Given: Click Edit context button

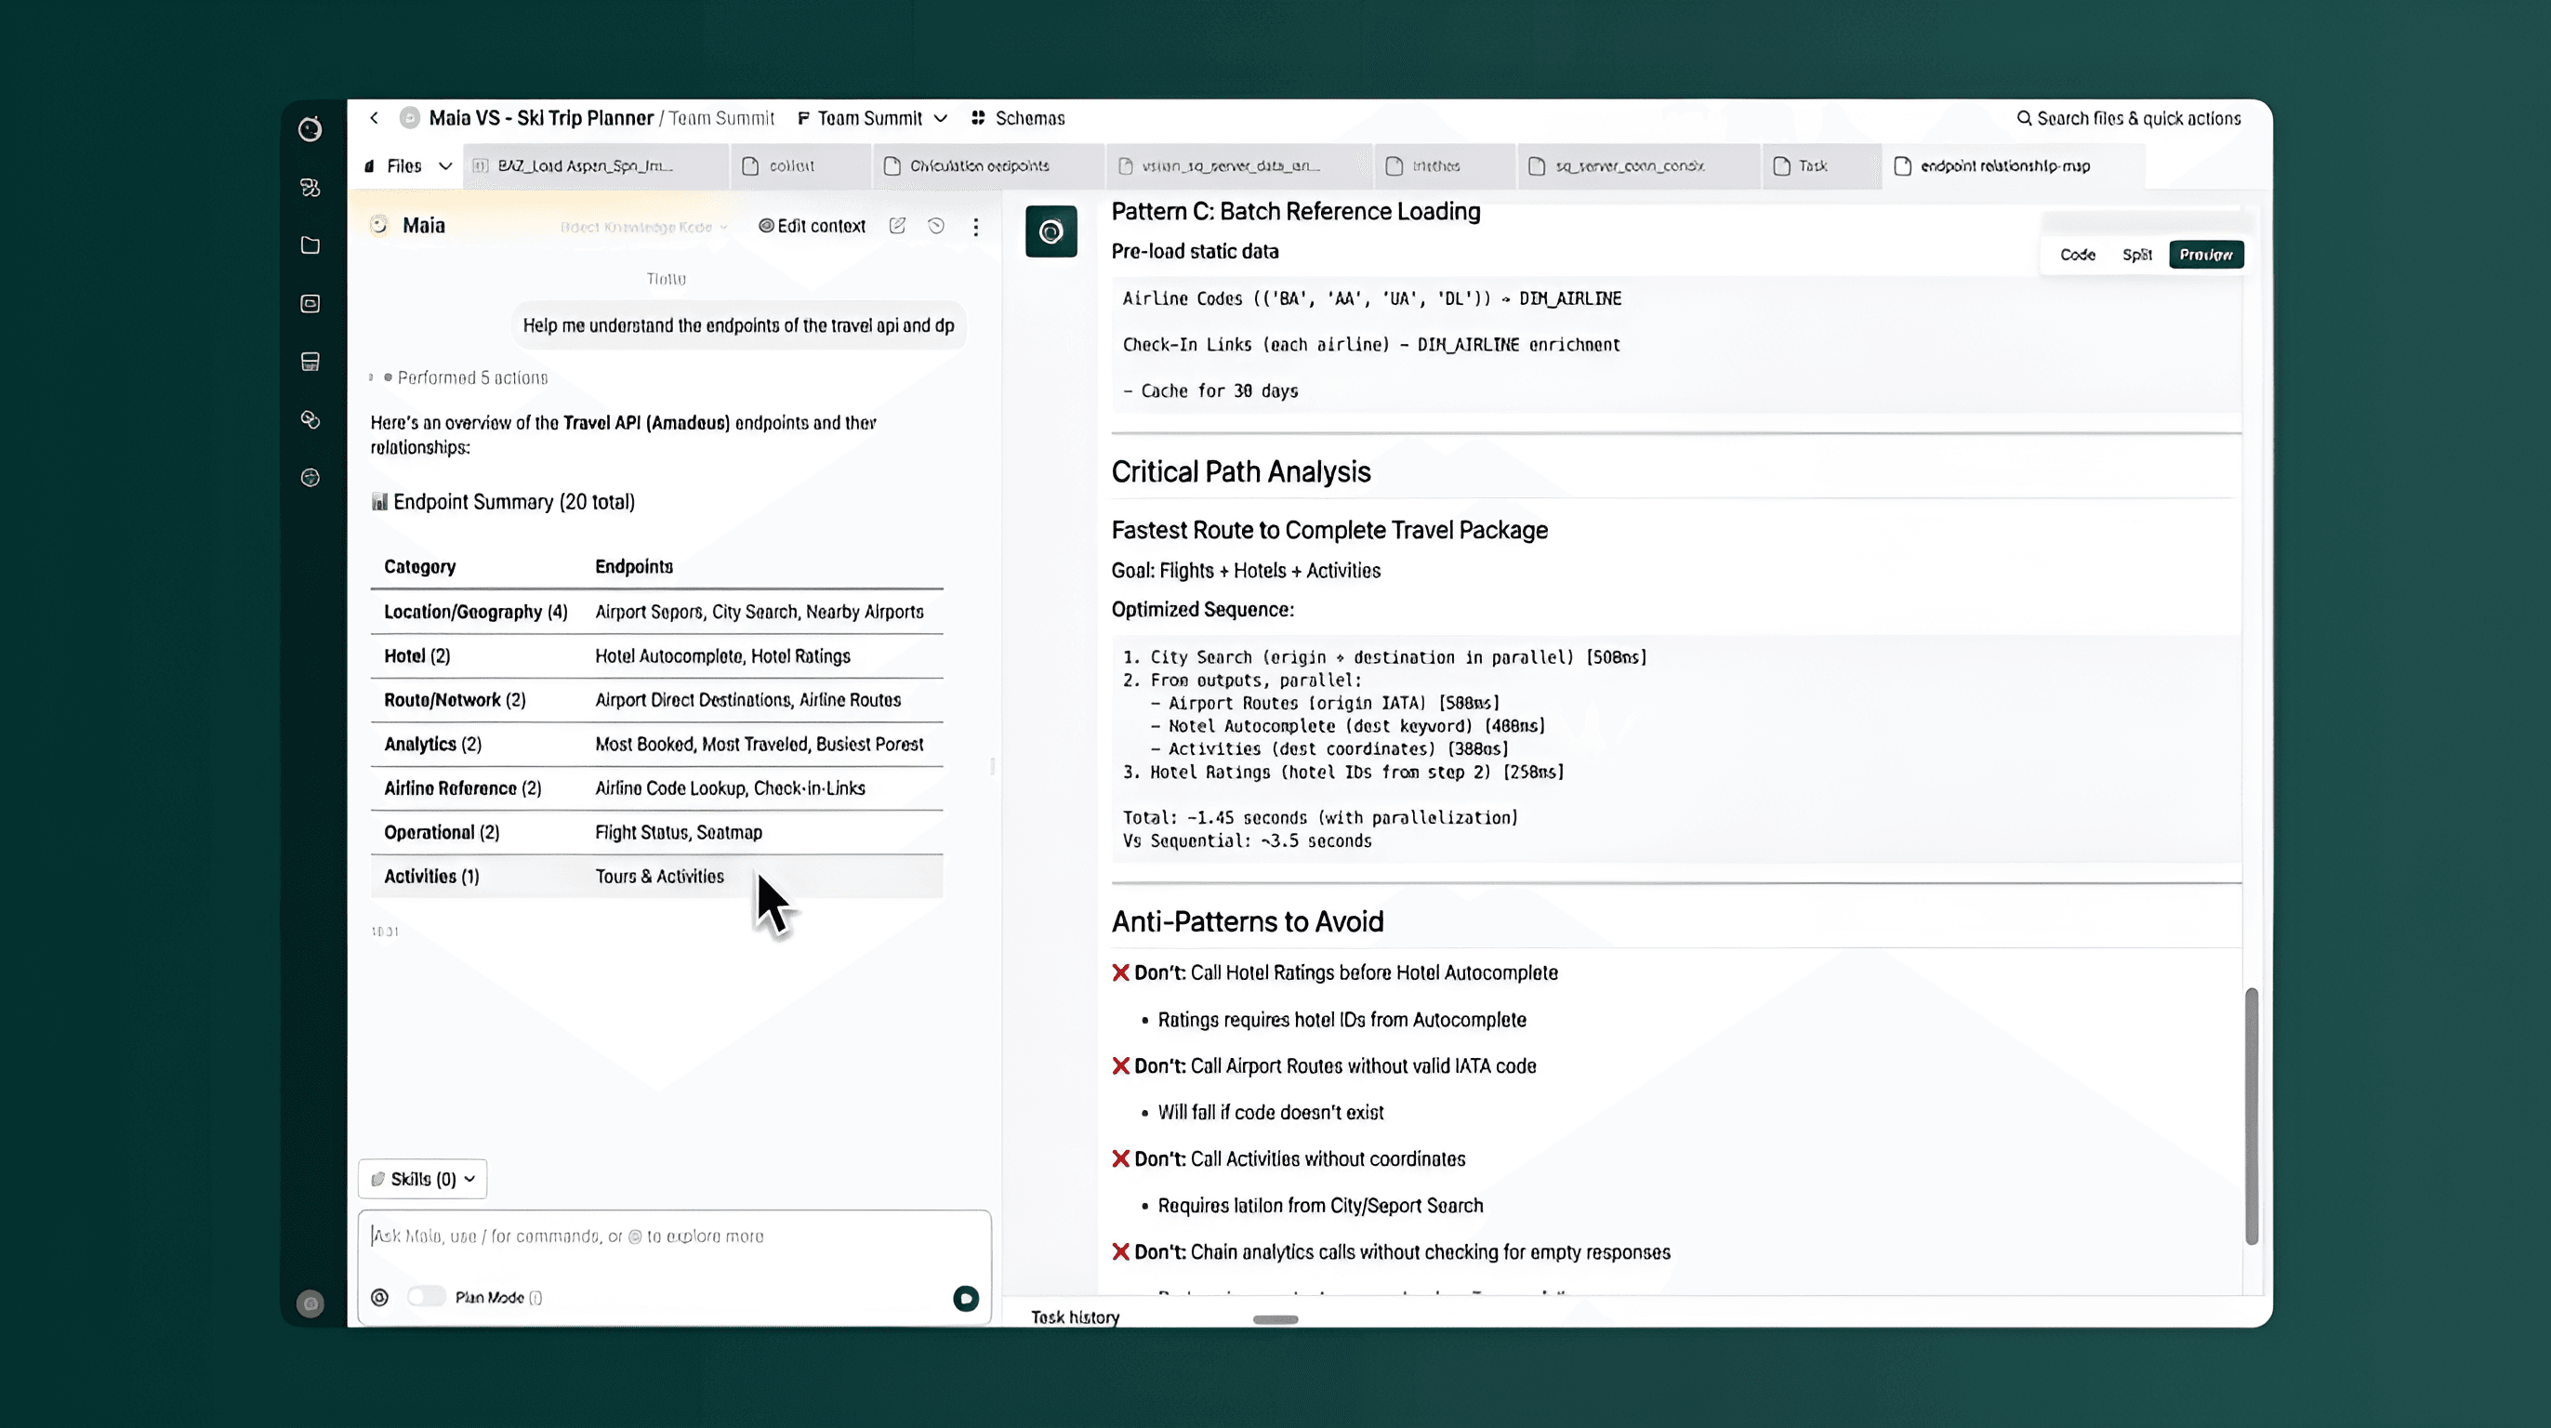Looking at the screenshot, I should [812, 226].
